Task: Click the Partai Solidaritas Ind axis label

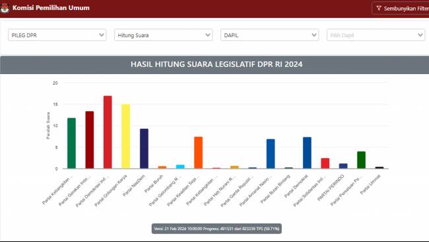Action: [x=310, y=190]
